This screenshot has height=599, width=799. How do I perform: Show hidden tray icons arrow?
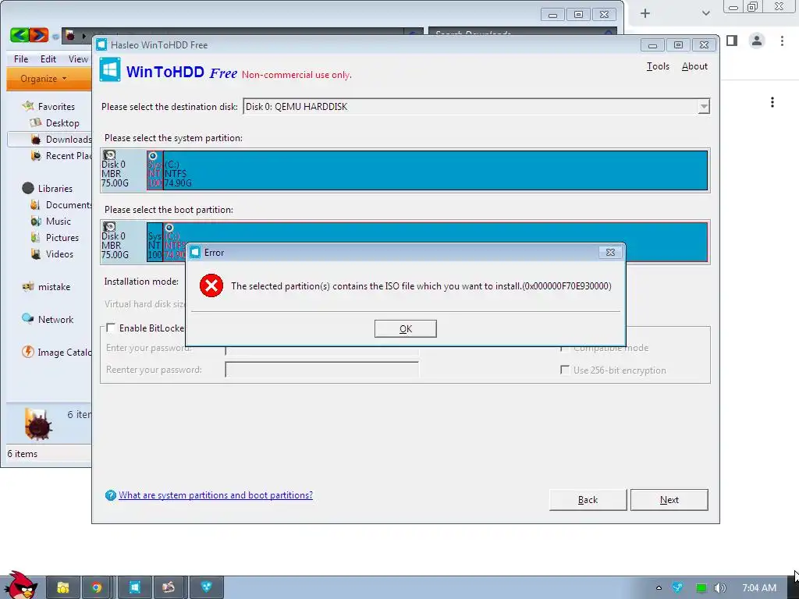[659, 588]
